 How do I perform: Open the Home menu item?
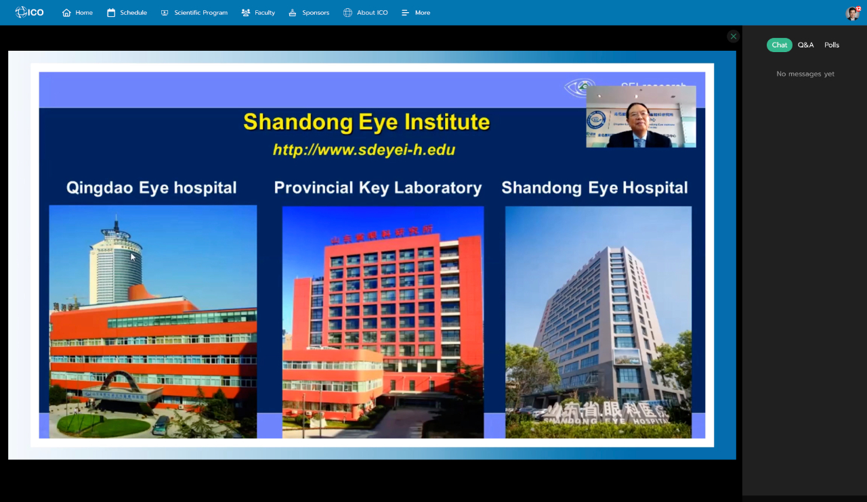(77, 13)
